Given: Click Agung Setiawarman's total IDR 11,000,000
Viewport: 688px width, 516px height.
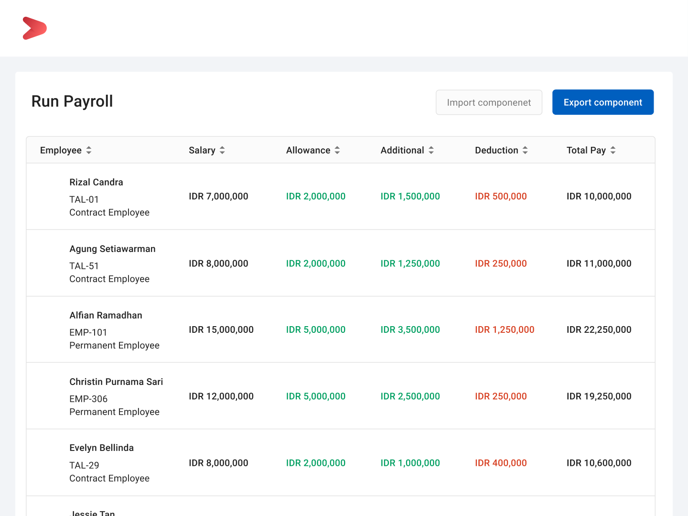Looking at the screenshot, I should (x=599, y=263).
